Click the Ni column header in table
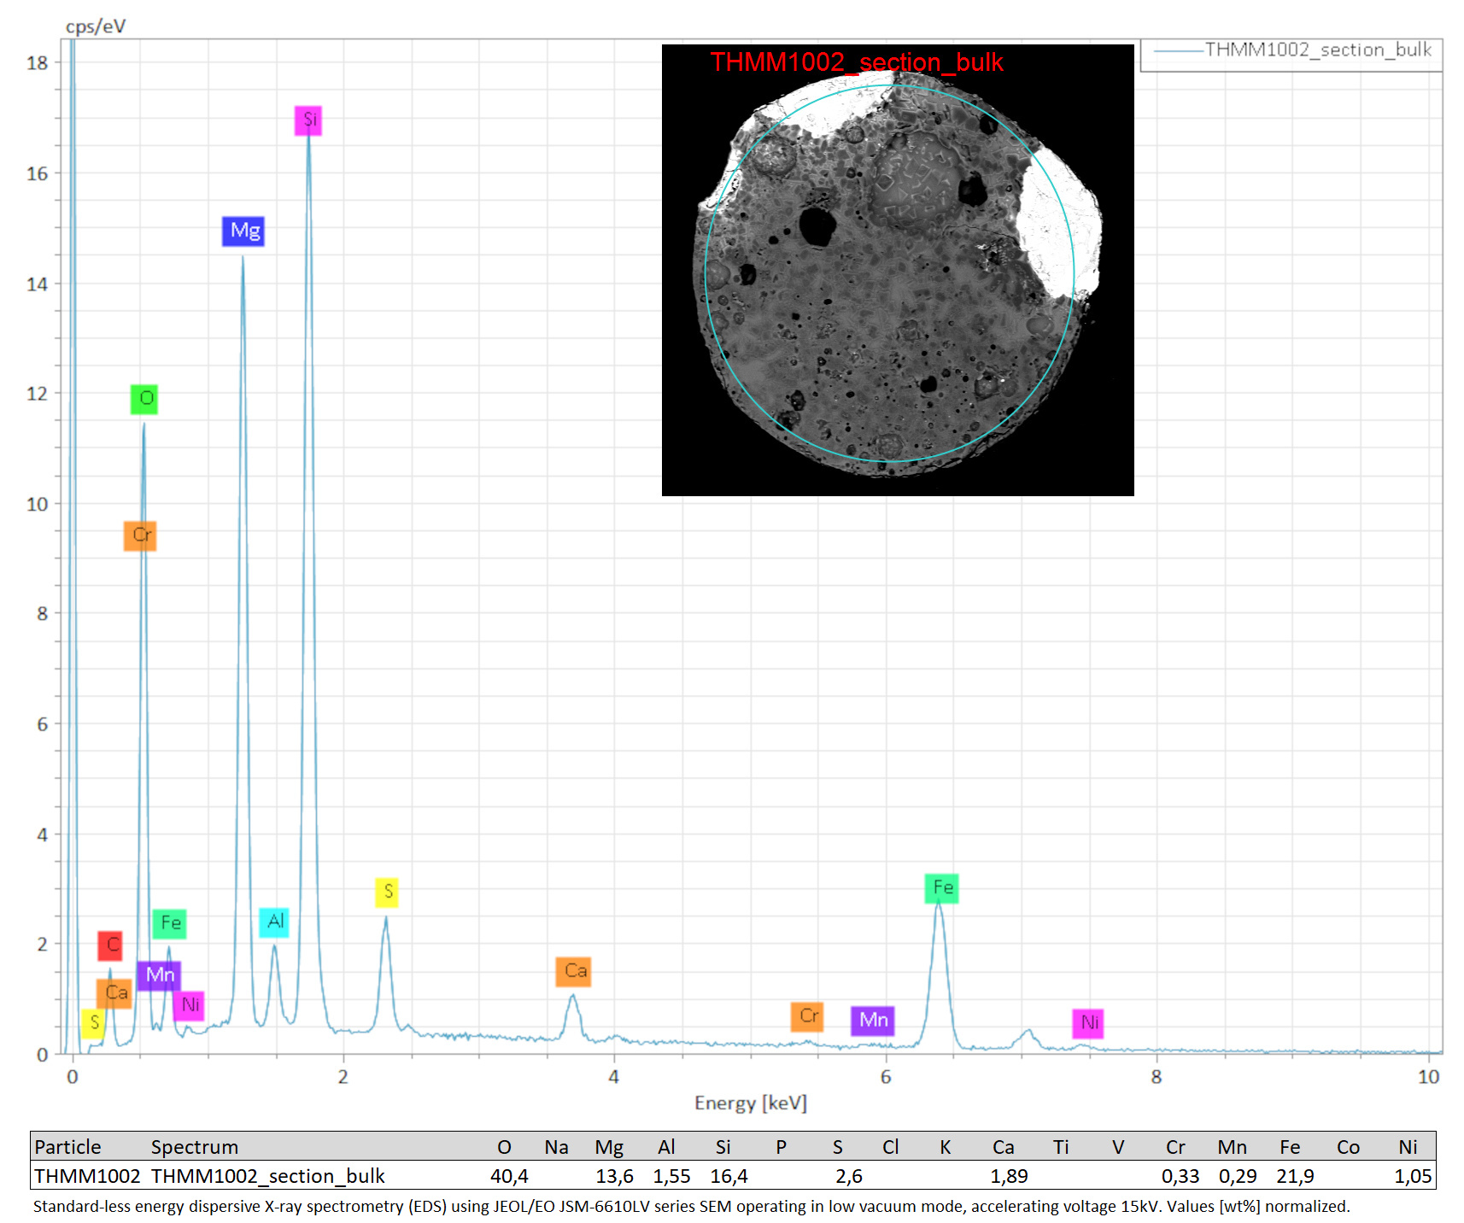The height and width of the screenshot is (1223, 1464). [x=1408, y=1147]
